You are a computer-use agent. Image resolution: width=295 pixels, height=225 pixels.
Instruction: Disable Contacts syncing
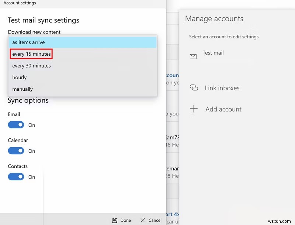pos(16,177)
